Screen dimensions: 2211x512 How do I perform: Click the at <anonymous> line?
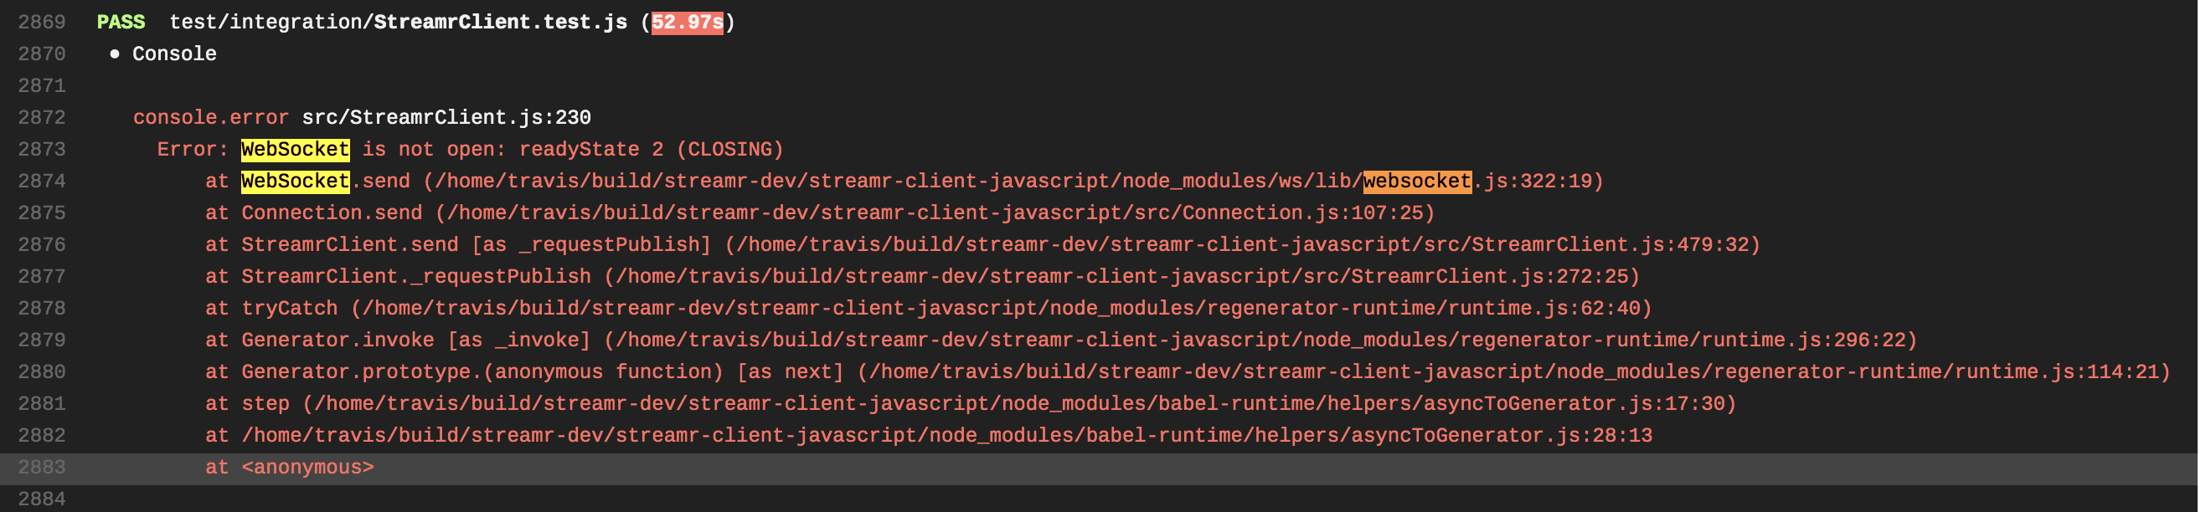click(289, 467)
